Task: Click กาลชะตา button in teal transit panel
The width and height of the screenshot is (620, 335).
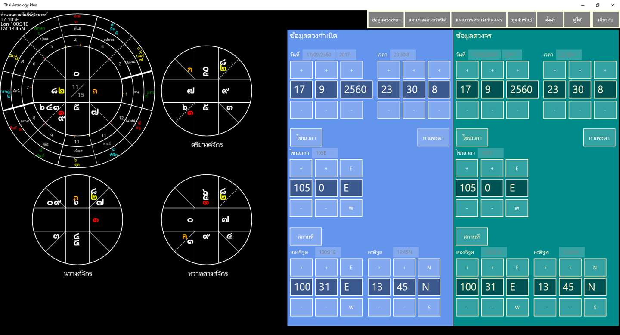Action: pos(599,138)
